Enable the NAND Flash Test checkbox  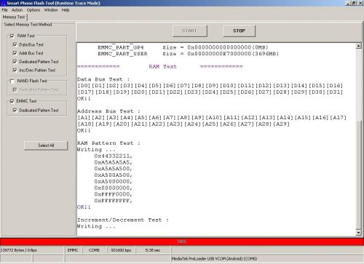(x=12, y=81)
